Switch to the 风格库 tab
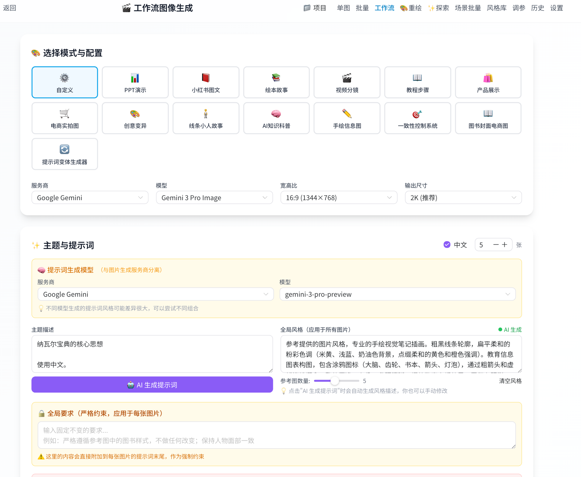581x477 pixels. 497,8
